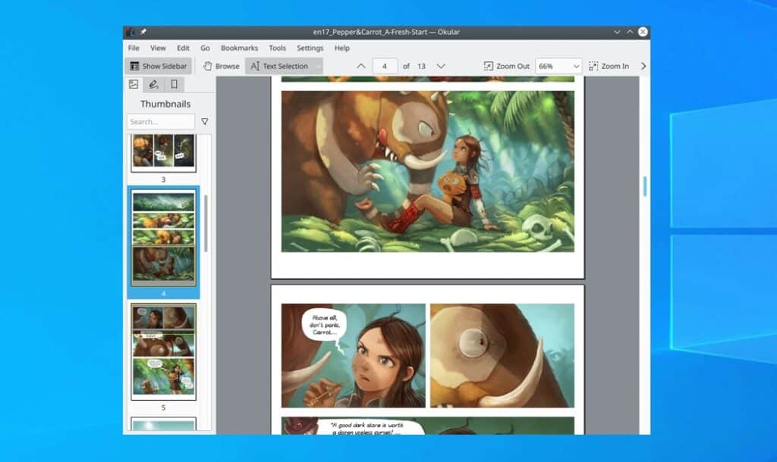777x462 pixels.
Task: Select the page 4 thumbnail
Action: (x=164, y=238)
